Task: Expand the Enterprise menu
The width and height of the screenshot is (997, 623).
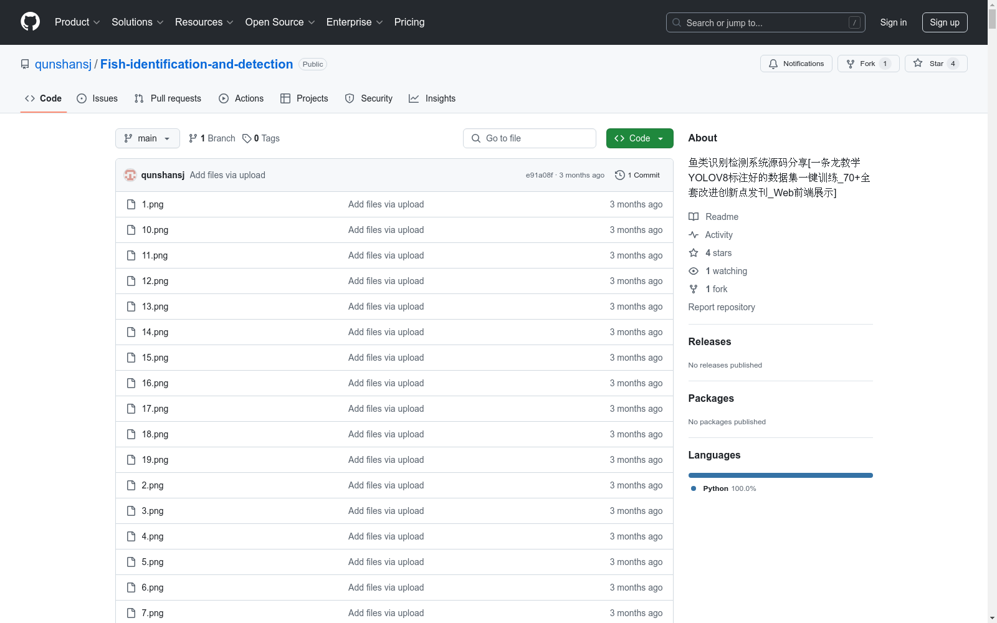Action: tap(355, 22)
